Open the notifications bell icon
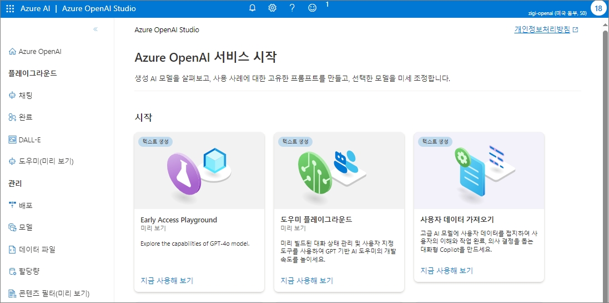The height and width of the screenshot is (303, 609). 253,8
